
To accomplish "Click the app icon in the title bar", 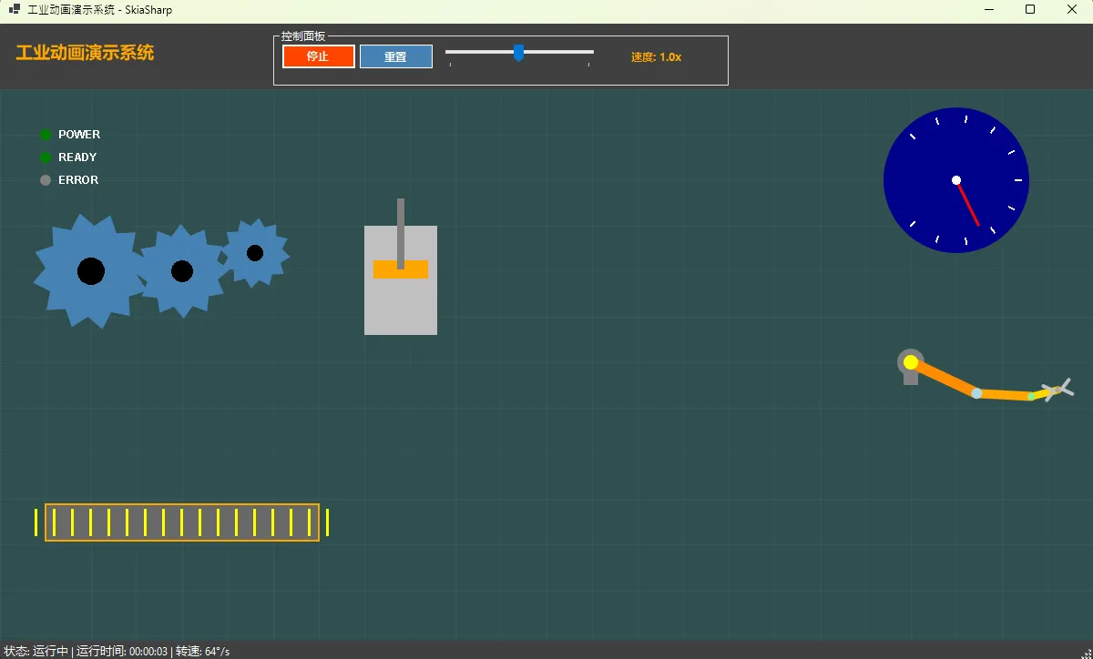I will point(15,10).
